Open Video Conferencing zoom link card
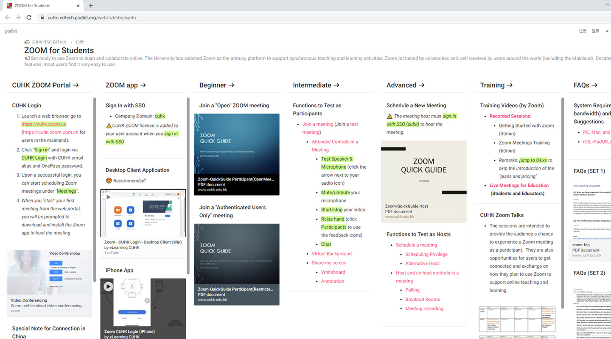This screenshot has width=611, height=339. [x=49, y=283]
